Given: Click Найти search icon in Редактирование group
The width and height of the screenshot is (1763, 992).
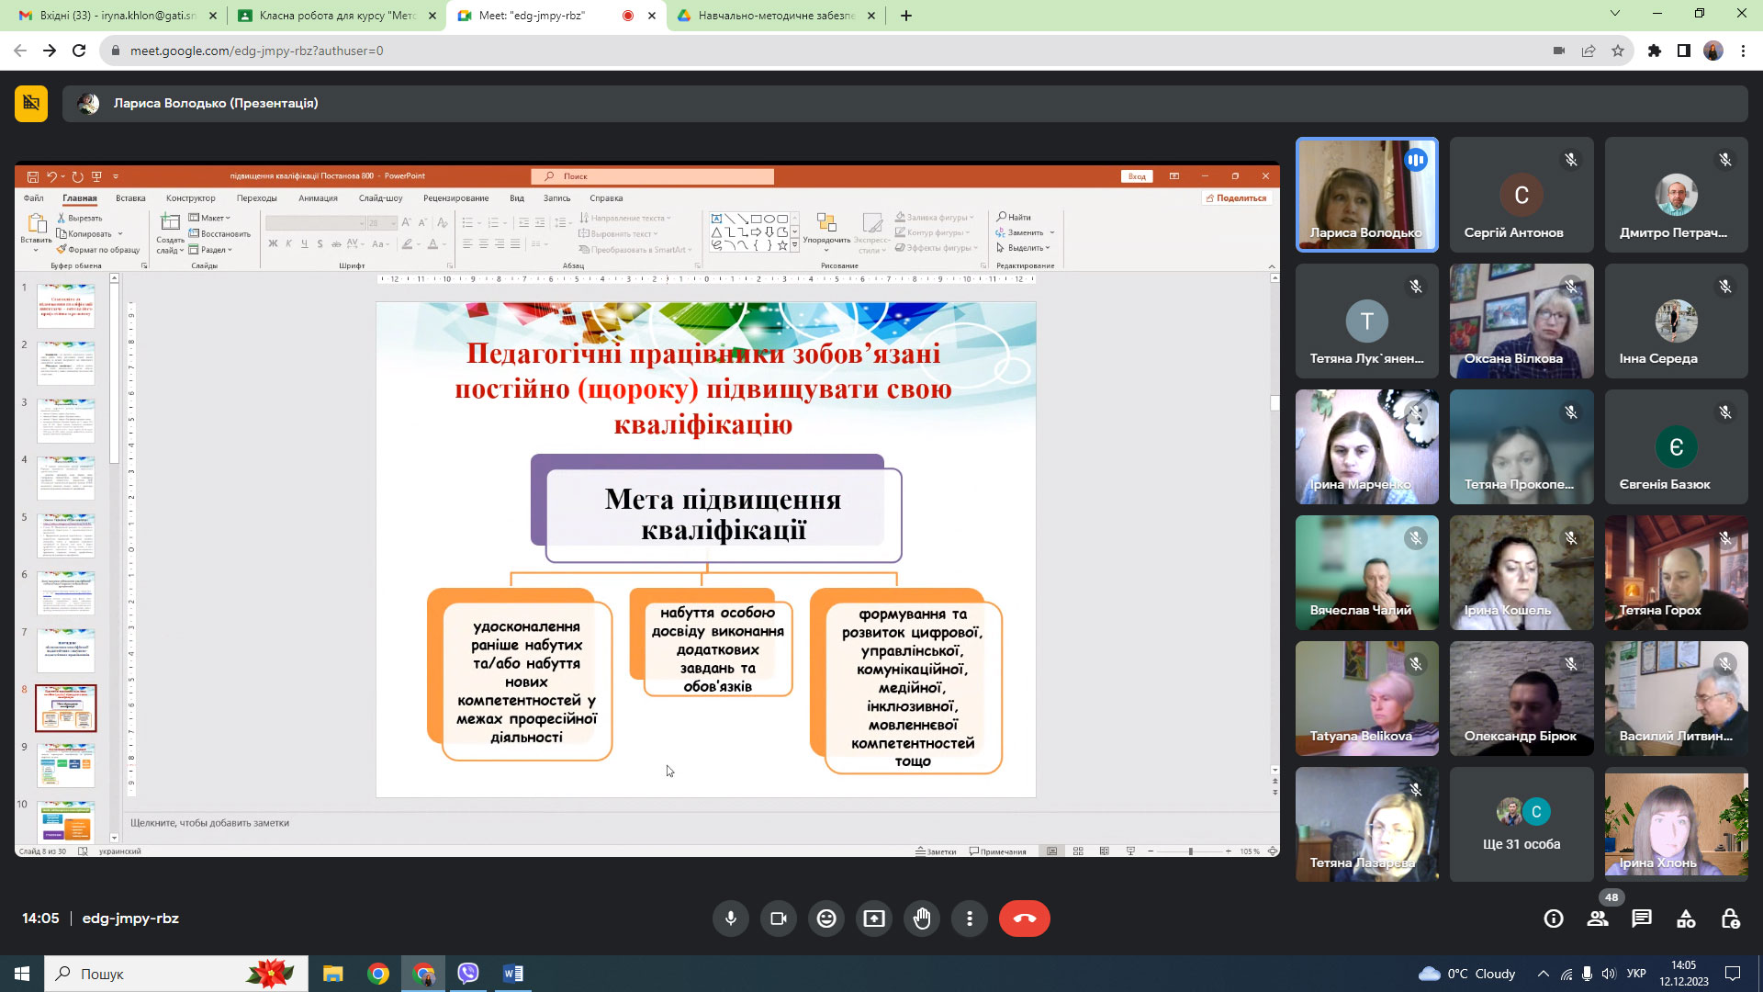Looking at the screenshot, I should [x=1014, y=218].
